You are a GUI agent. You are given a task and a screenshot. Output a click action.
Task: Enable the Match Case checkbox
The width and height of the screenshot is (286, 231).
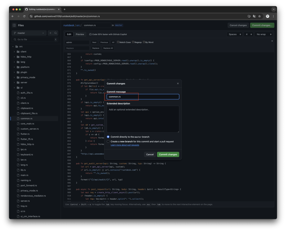pyautogui.click(x=118, y=42)
